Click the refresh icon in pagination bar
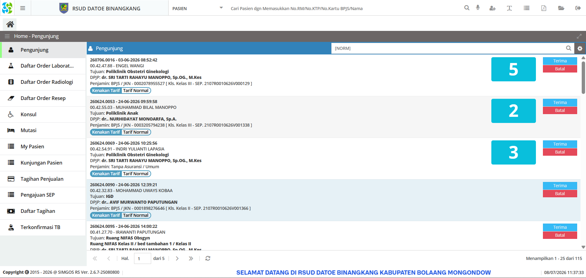The width and height of the screenshot is (586, 278). click(208, 258)
